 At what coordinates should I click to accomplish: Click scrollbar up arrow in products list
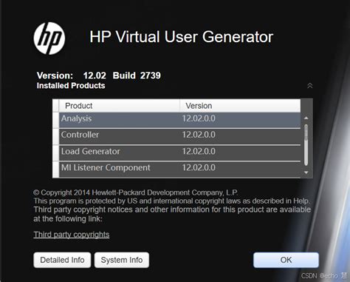tap(306, 118)
